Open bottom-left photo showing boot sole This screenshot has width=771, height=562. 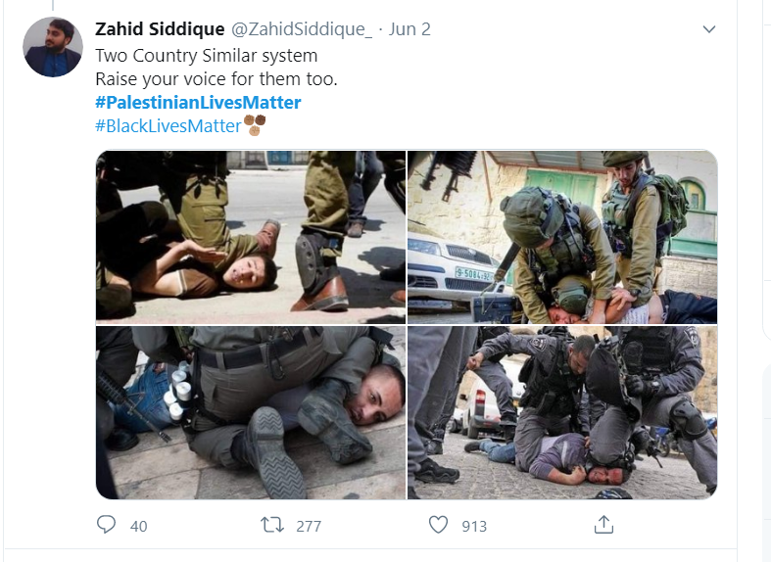coord(251,412)
